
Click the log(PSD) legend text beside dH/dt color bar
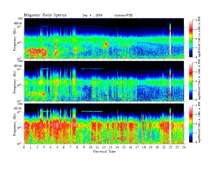tap(199, 37)
